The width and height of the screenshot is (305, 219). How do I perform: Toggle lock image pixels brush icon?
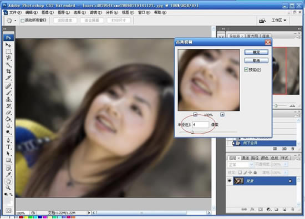(x=245, y=172)
